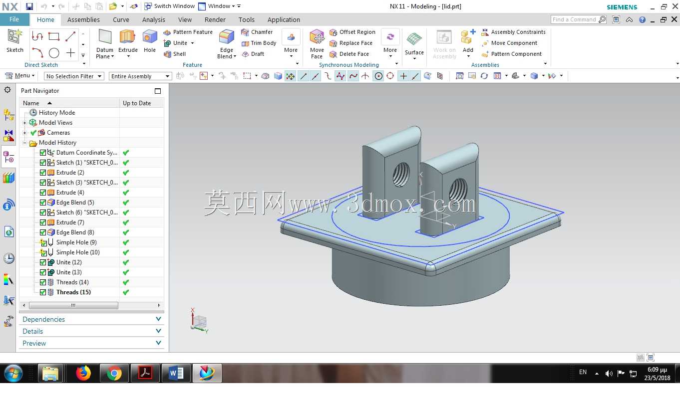Apply the Unite boolean command
Screen dimensions: 680x407
pos(175,43)
